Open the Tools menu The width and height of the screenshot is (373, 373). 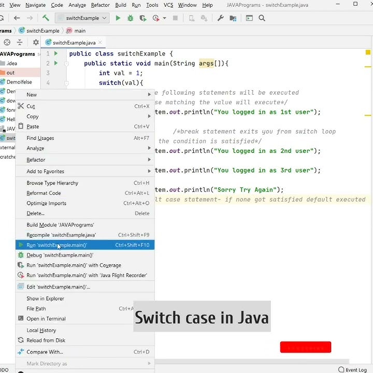click(x=152, y=5)
